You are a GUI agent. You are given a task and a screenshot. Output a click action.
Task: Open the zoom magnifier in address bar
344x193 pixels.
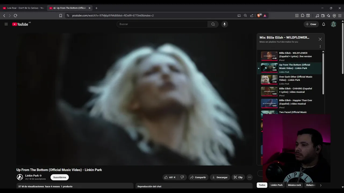245,16
